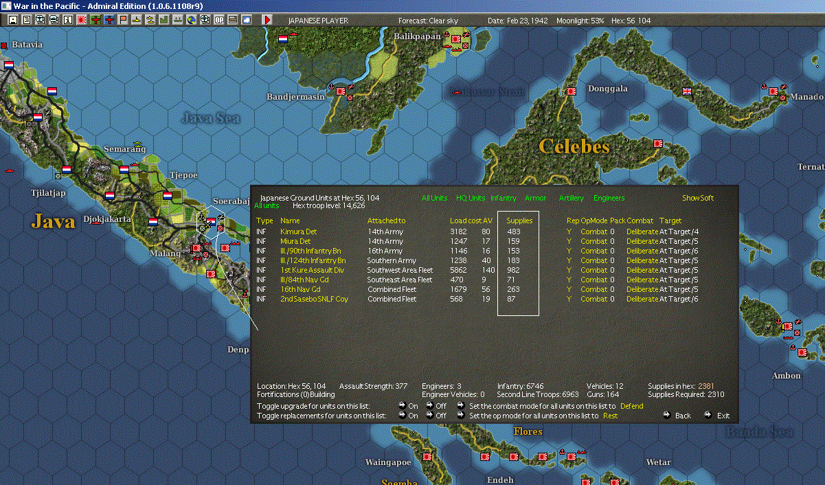The height and width of the screenshot is (485, 825).
Task: Toggle Rep 'Y' for Kimura Det
Action: click(x=569, y=232)
